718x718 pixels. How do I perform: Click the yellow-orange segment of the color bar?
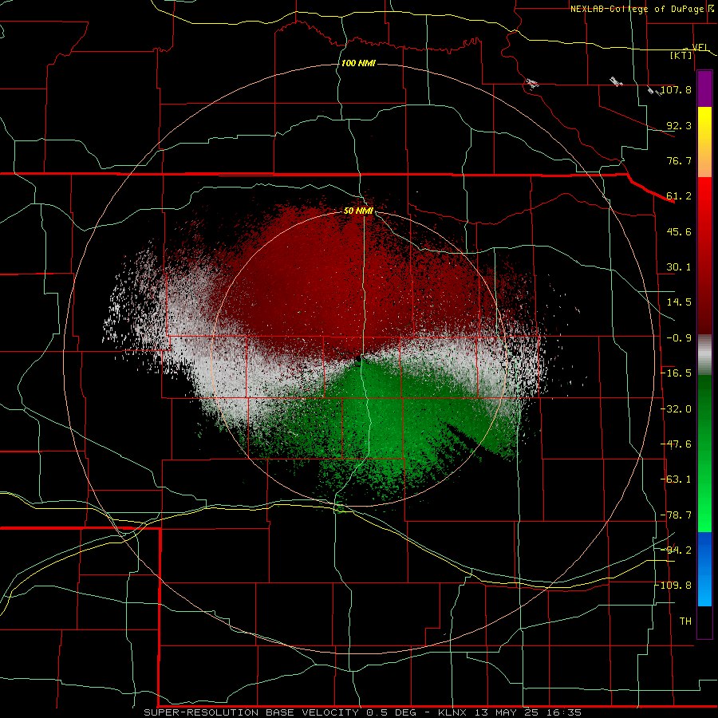pos(704,142)
